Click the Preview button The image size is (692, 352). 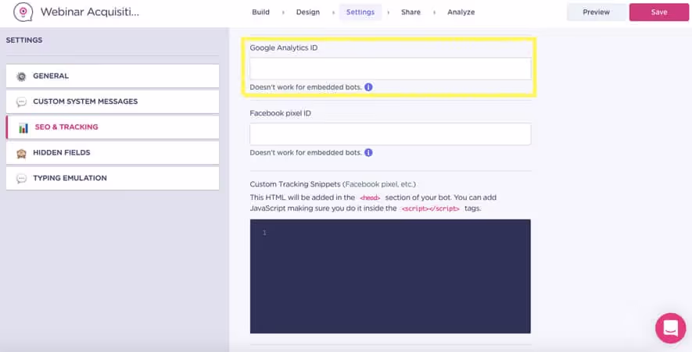tap(597, 12)
